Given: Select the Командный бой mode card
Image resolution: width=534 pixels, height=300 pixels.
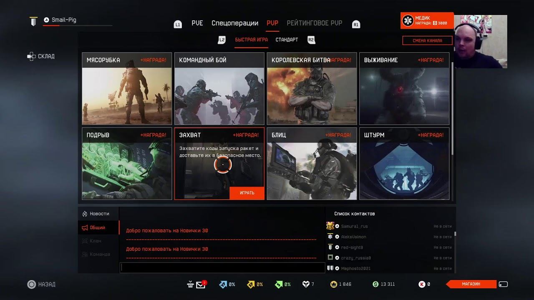Looking at the screenshot, I should click(x=219, y=89).
